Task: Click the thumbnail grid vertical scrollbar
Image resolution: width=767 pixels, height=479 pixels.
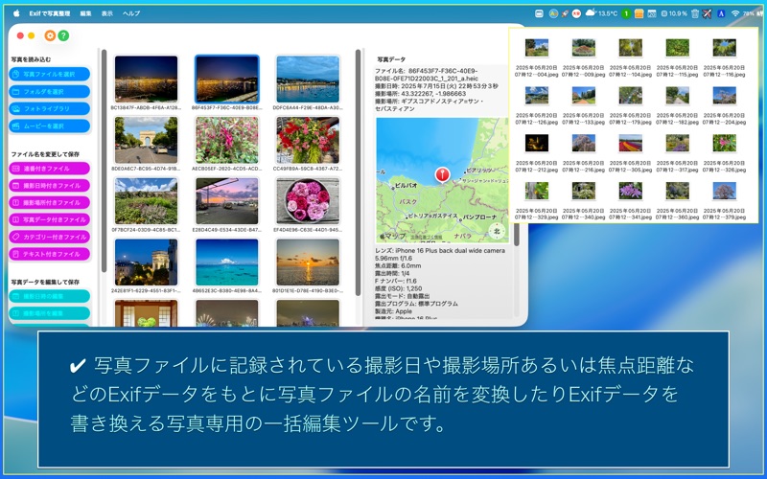Action: (x=358, y=172)
